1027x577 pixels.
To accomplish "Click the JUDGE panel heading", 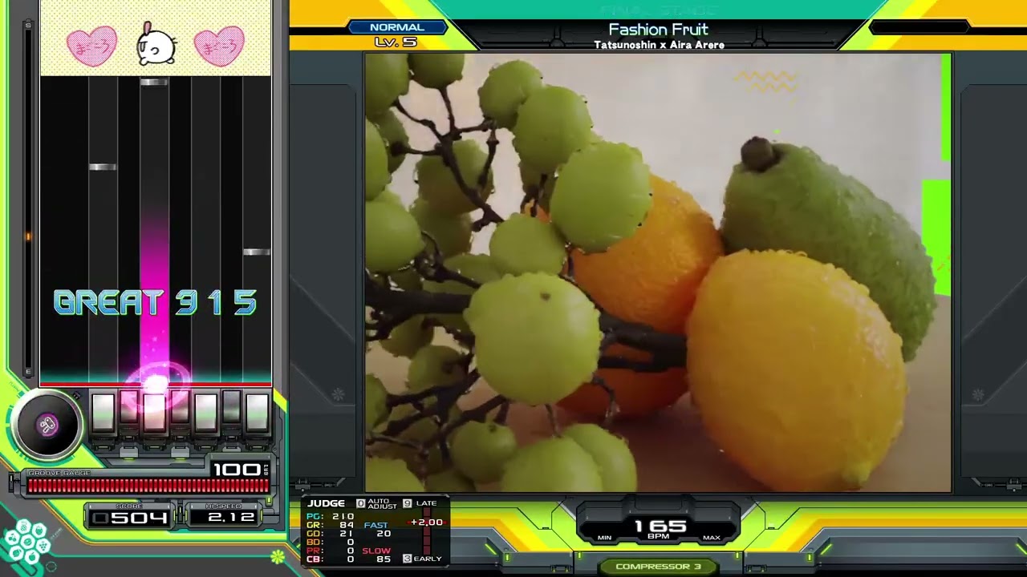I will 326,503.
